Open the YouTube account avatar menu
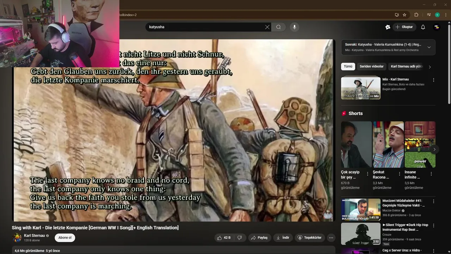The image size is (451, 254). pyautogui.click(x=437, y=27)
